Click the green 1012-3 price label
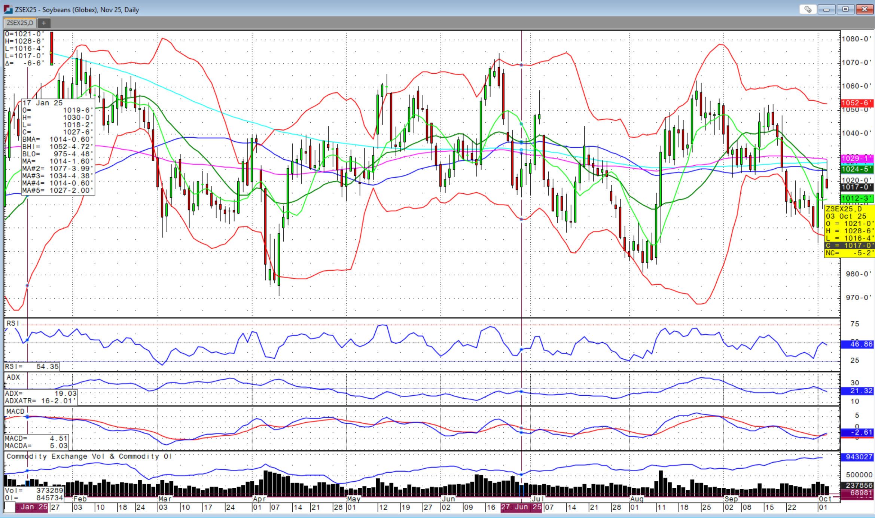The height and width of the screenshot is (518, 875). pos(857,198)
